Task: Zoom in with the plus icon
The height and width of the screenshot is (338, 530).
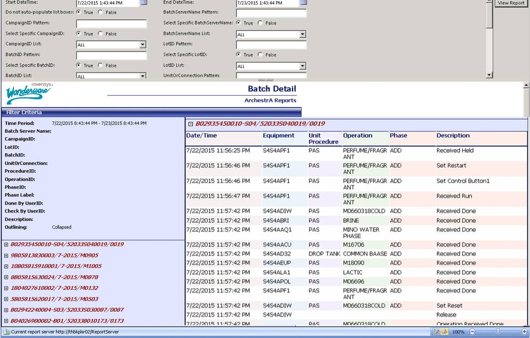Action: (x=524, y=331)
